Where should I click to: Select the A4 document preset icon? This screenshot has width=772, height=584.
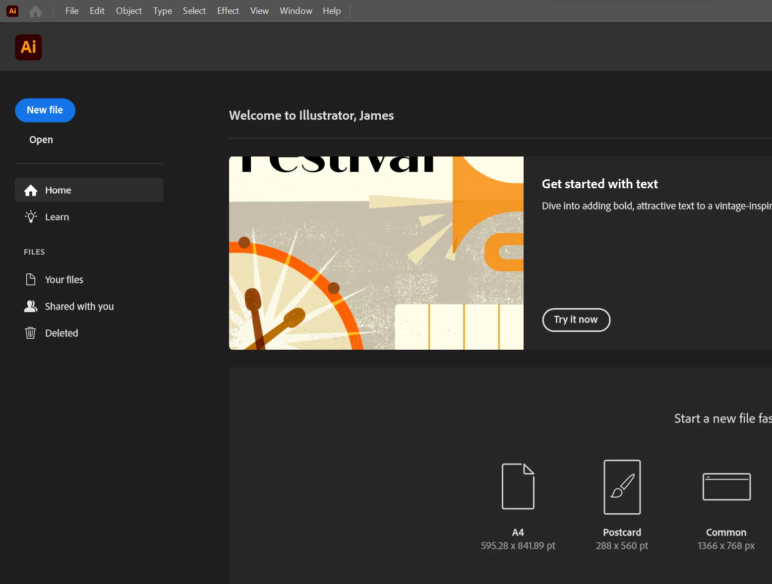pos(518,486)
